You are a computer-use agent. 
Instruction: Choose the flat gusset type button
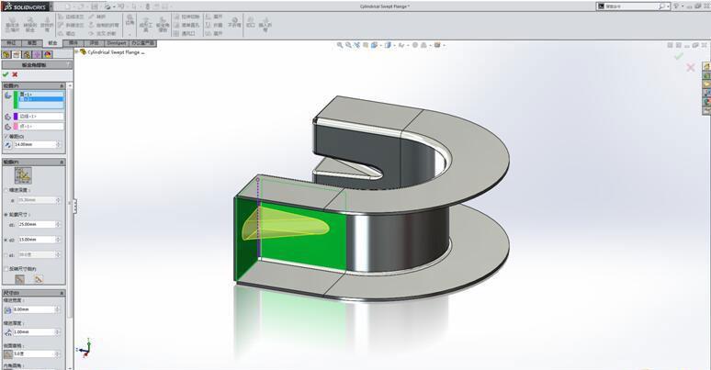pyautogui.click(x=39, y=279)
